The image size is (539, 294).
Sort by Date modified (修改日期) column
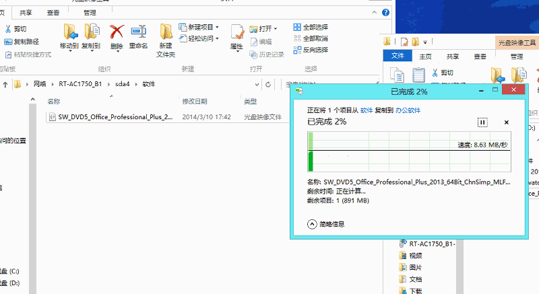click(x=195, y=102)
